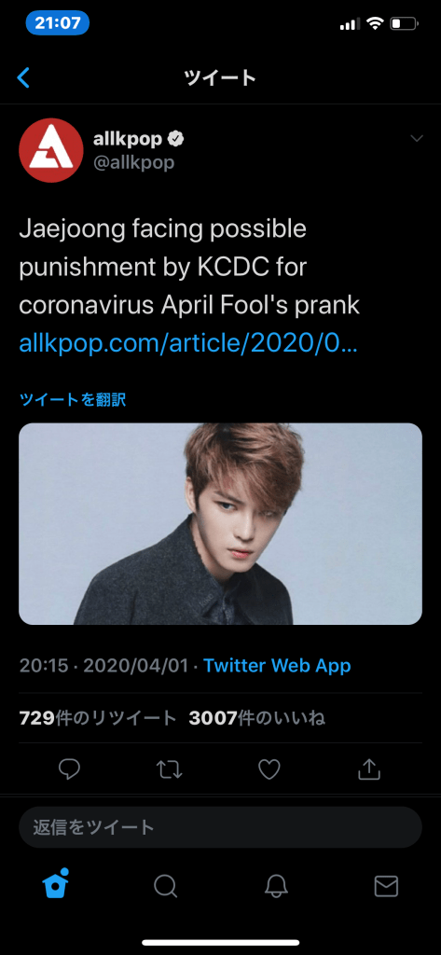Tap ツイートを翻訳 to translate tweet
Screen dimensions: 441x955
pos(73,399)
